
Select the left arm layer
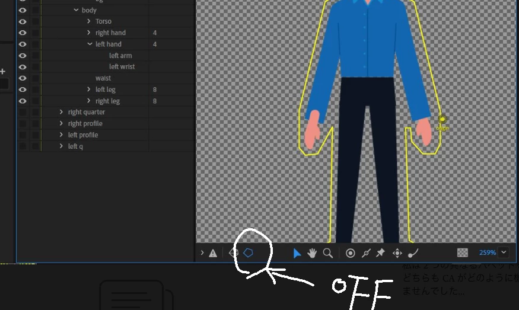120,56
